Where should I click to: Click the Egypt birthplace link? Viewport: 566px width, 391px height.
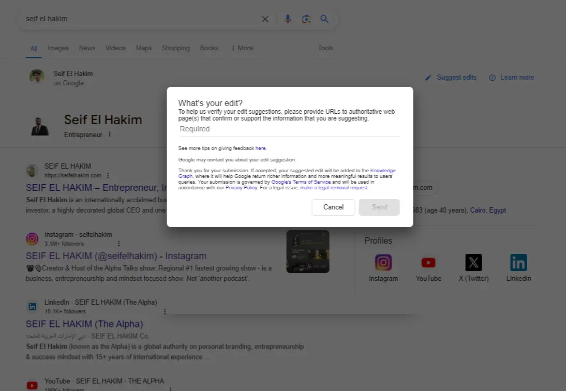497,210
